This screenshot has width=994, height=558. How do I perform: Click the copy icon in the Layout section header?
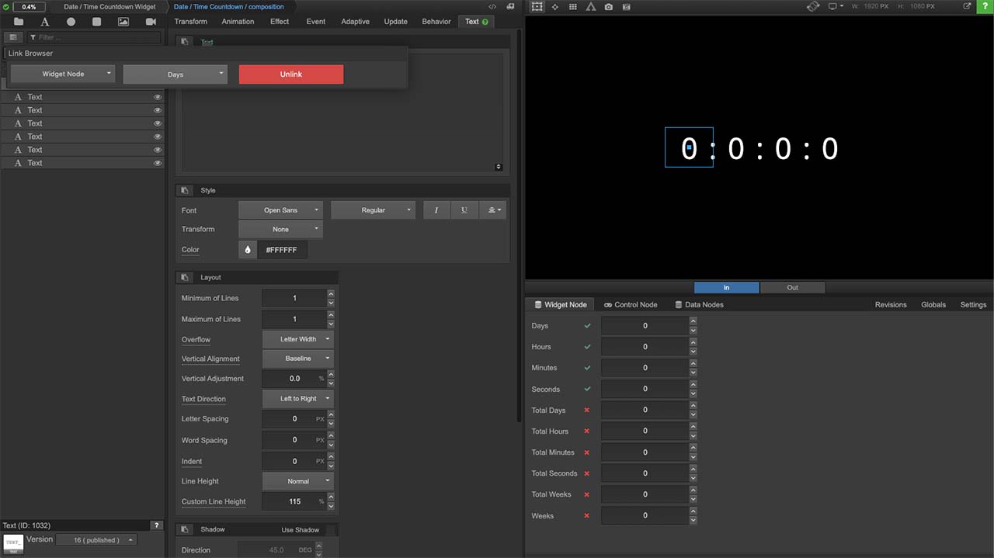[185, 277]
